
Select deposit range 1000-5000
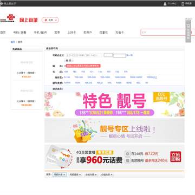click(120, 77)
